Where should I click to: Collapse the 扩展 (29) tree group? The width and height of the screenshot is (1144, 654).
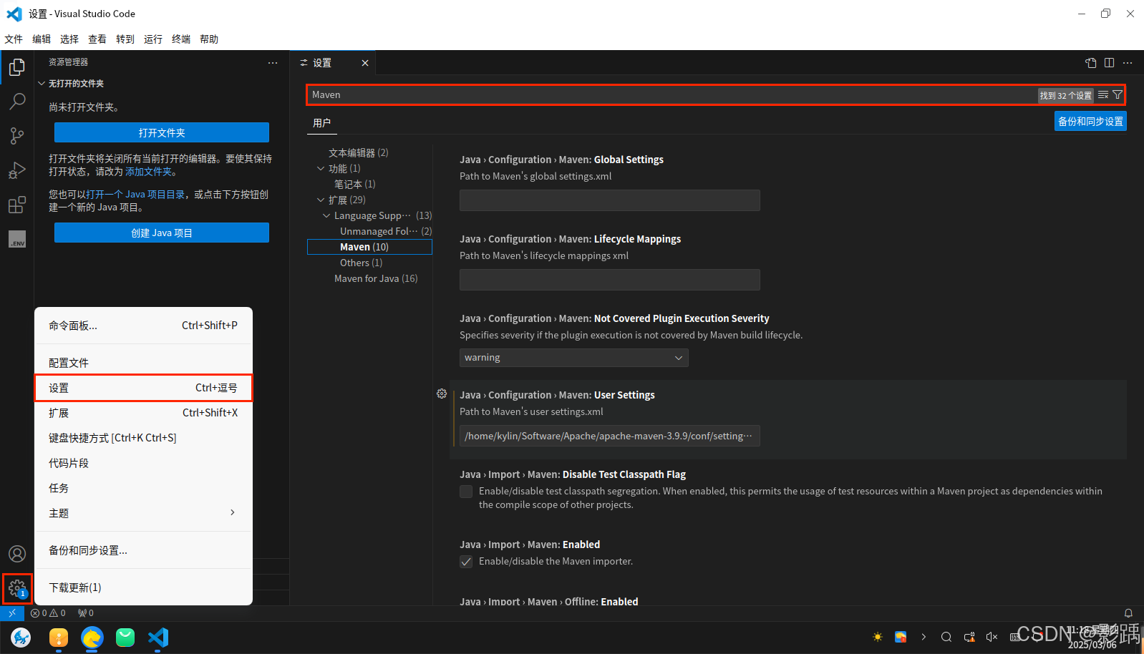coord(321,200)
